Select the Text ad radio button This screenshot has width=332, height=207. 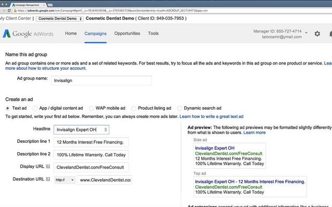[x=8, y=108]
